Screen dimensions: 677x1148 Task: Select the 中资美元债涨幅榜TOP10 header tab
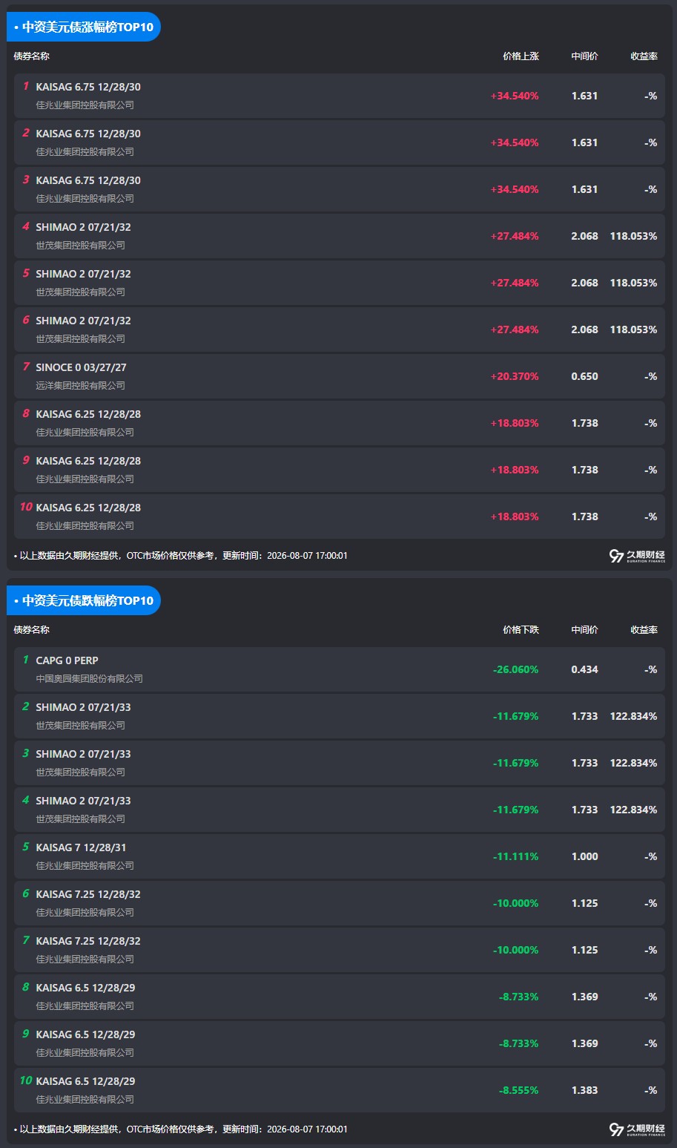pyautogui.click(x=84, y=27)
